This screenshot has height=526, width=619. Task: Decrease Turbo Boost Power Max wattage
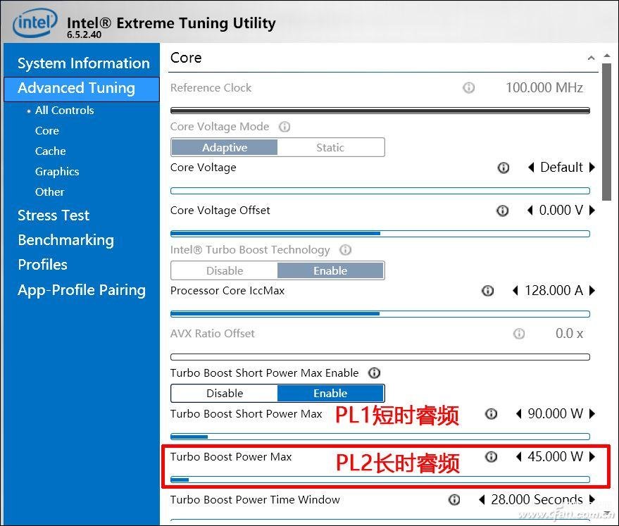pyautogui.click(x=519, y=457)
